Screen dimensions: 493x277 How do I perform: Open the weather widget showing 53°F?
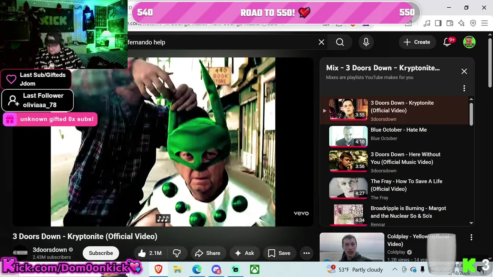point(354,269)
